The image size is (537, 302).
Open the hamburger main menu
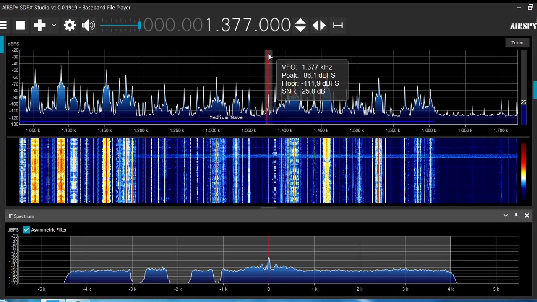[x=3, y=25]
